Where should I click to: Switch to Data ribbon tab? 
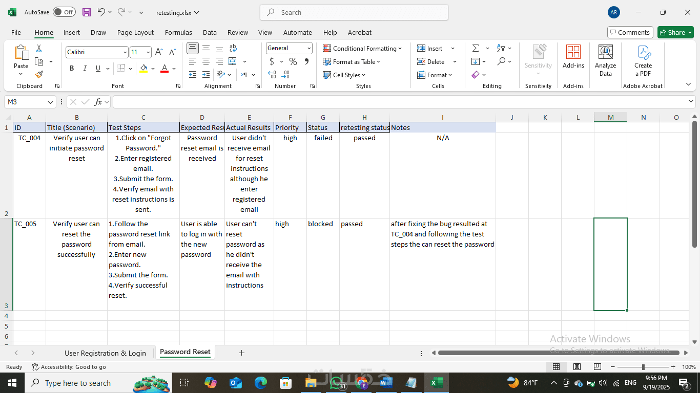pyautogui.click(x=210, y=32)
